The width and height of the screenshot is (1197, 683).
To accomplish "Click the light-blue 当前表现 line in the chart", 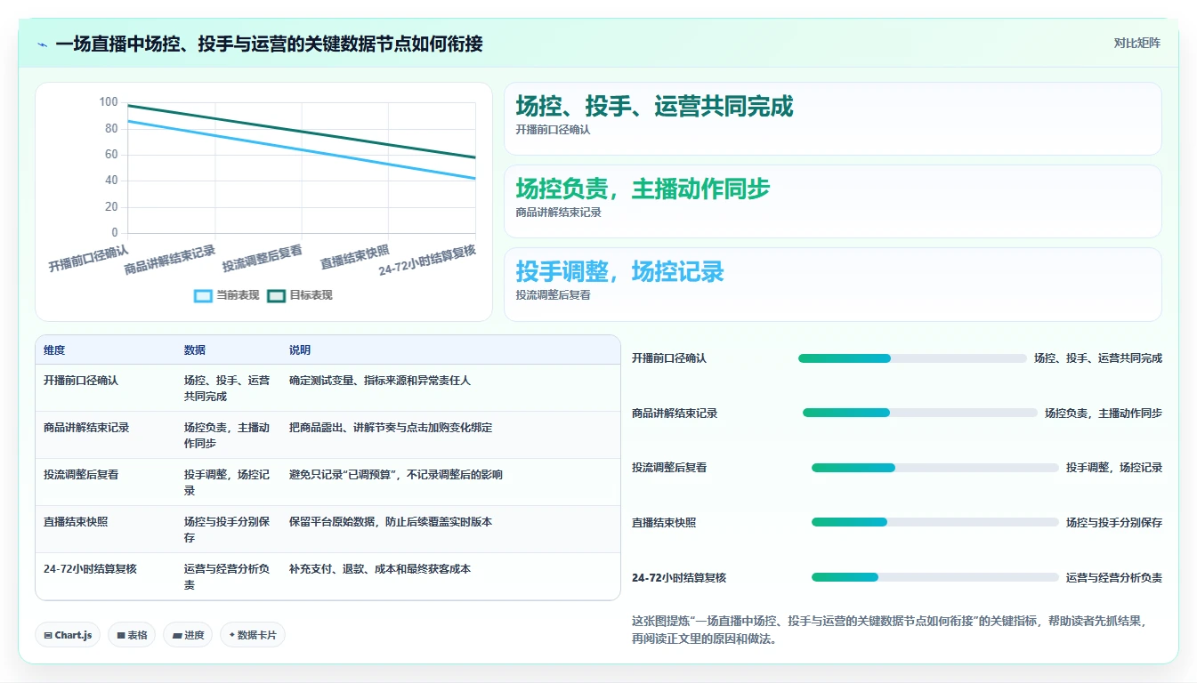I will click(x=303, y=149).
